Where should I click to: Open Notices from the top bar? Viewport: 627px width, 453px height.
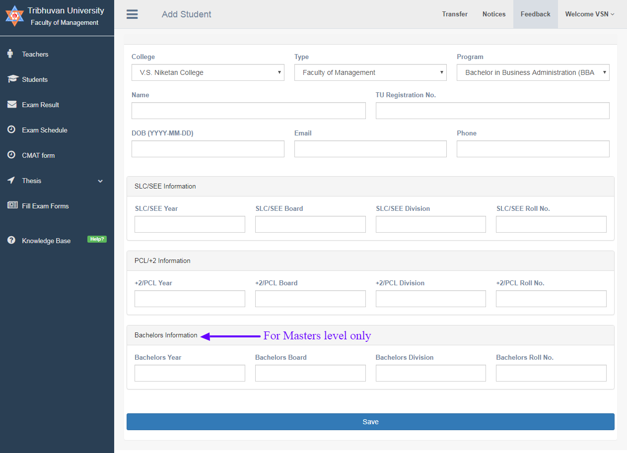[x=493, y=14]
